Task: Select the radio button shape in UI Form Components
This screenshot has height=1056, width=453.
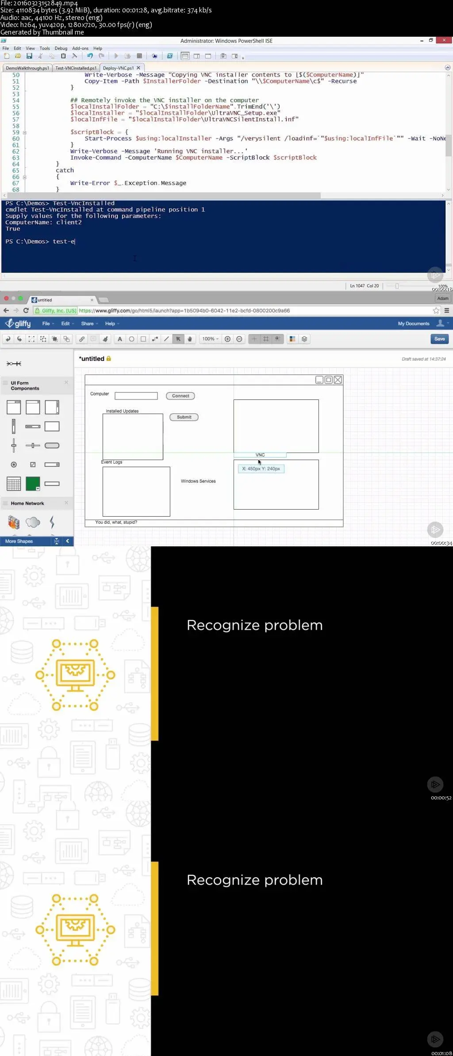Action: point(14,465)
